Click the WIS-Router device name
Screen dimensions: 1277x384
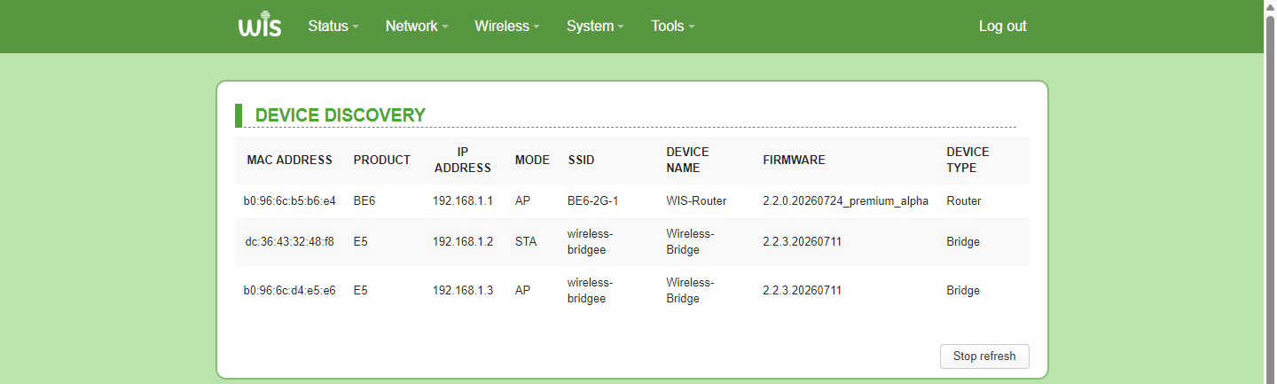tap(696, 201)
